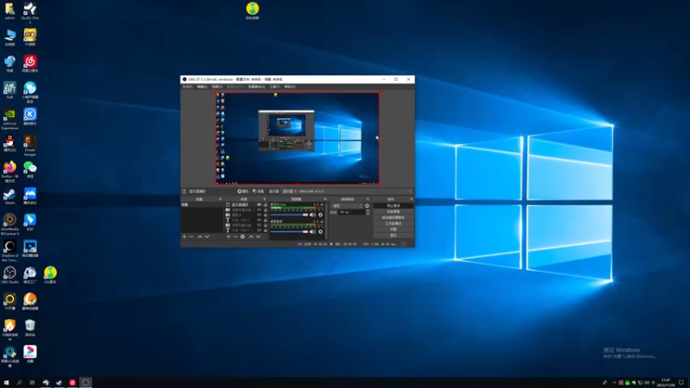Click the 工作室模式 button

[393, 223]
